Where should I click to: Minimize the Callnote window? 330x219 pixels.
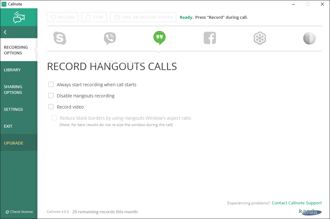click(293, 4)
